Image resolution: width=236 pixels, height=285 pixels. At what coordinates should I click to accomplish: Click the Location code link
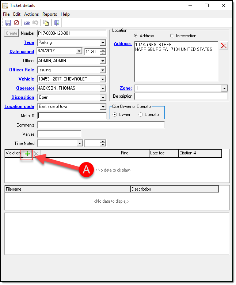(x=19, y=106)
